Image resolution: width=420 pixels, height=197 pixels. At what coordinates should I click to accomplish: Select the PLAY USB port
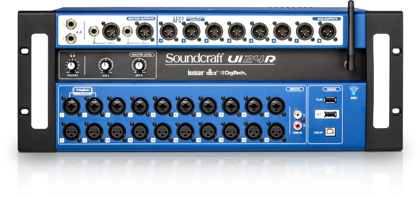click(x=330, y=100)
